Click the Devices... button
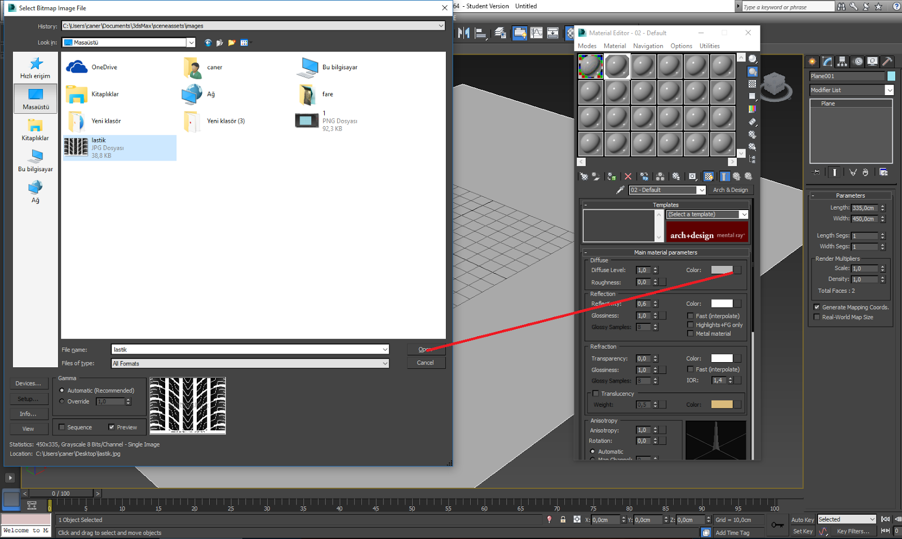The image size is (902, 539). (28, 384)
